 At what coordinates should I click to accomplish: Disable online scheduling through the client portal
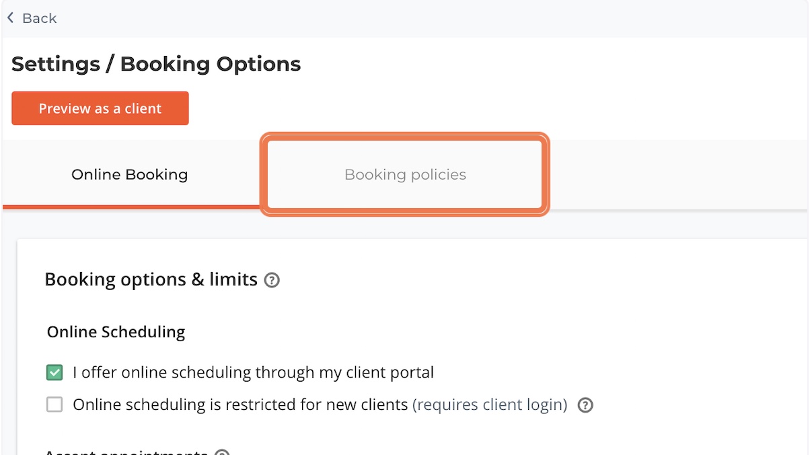coord(54,372)
